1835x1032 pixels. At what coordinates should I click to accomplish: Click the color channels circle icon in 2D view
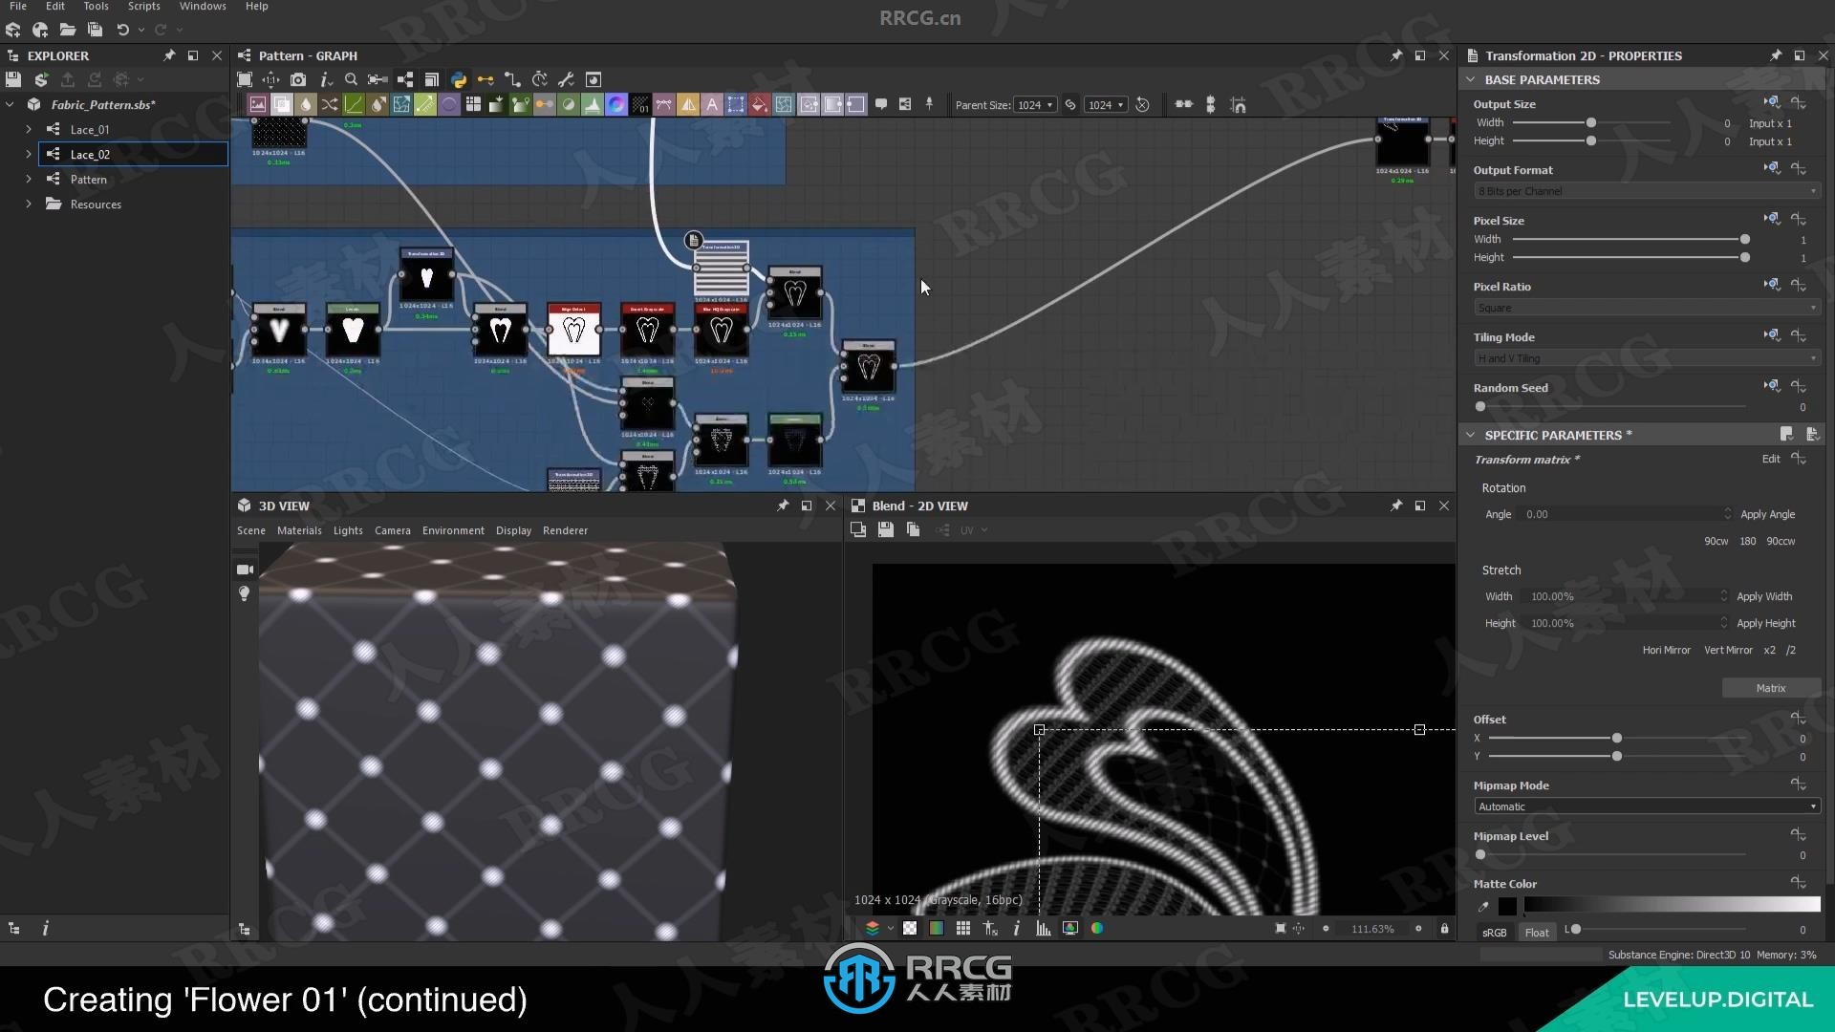(1097, 928)
